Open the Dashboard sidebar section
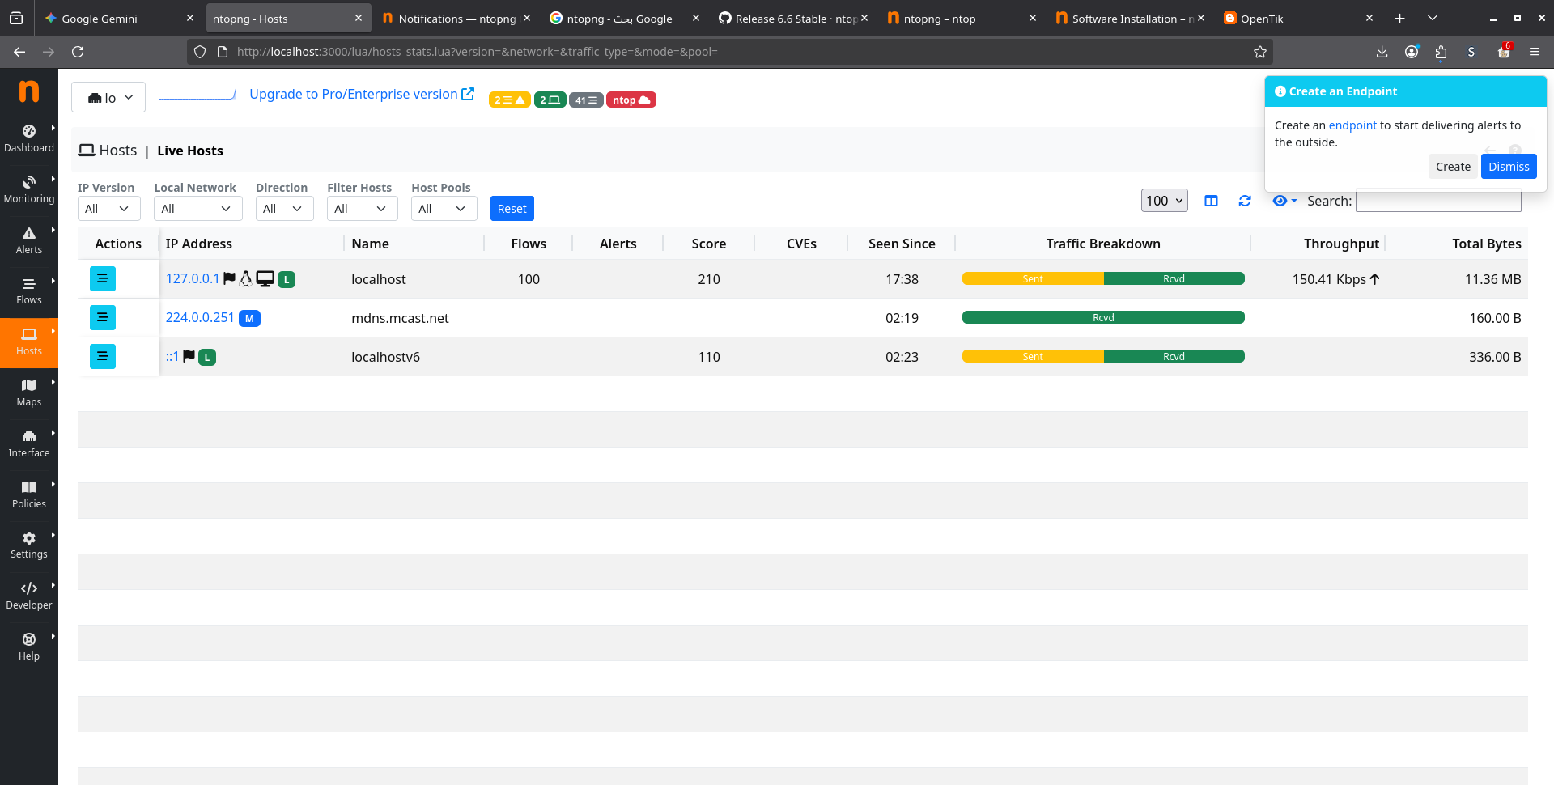The width and height of the screenshot is (1554, 785). click(29, 138)
